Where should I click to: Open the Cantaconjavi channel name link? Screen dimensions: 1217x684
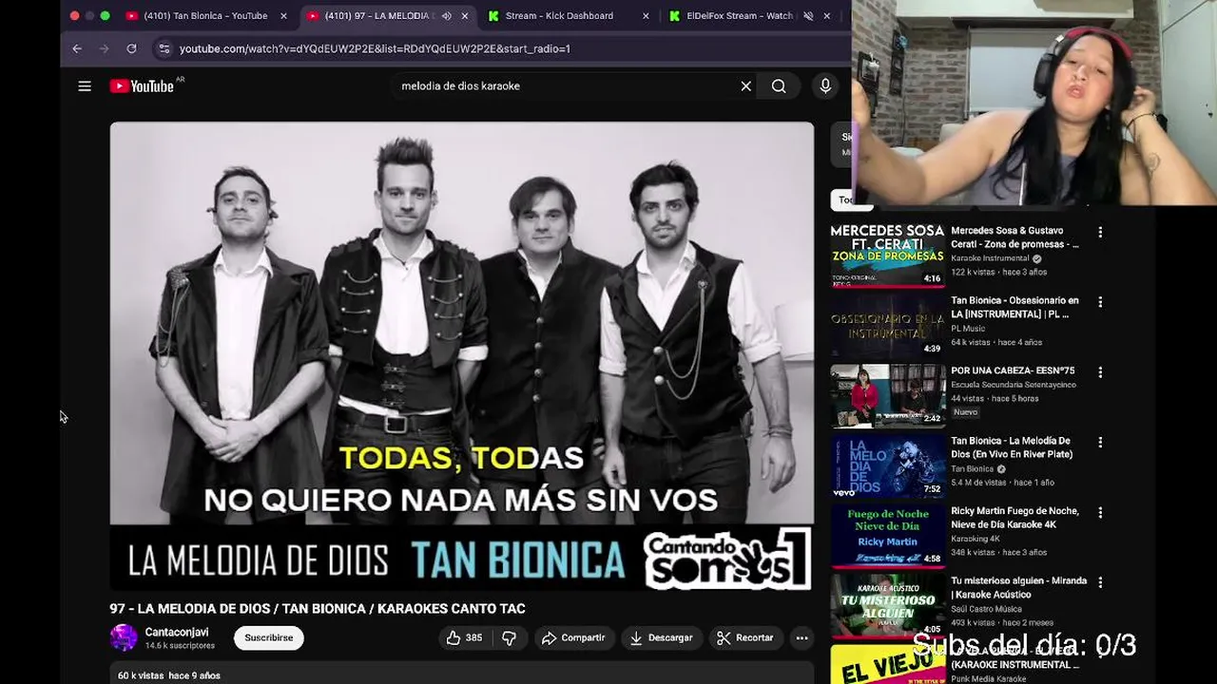click(x=177, y=633)
